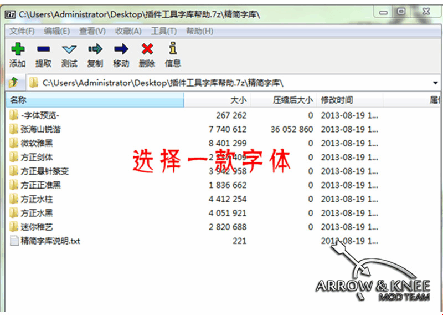Click the size value 7 740 612

coord(228,129)
